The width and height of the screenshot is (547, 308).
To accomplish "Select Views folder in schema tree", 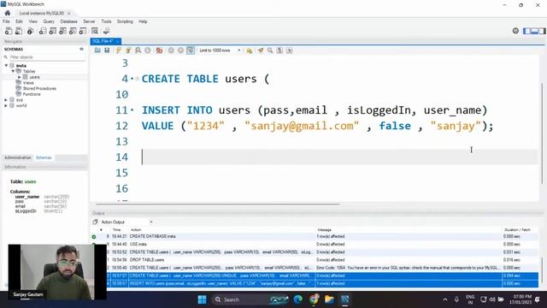I will tap(28, 83).
